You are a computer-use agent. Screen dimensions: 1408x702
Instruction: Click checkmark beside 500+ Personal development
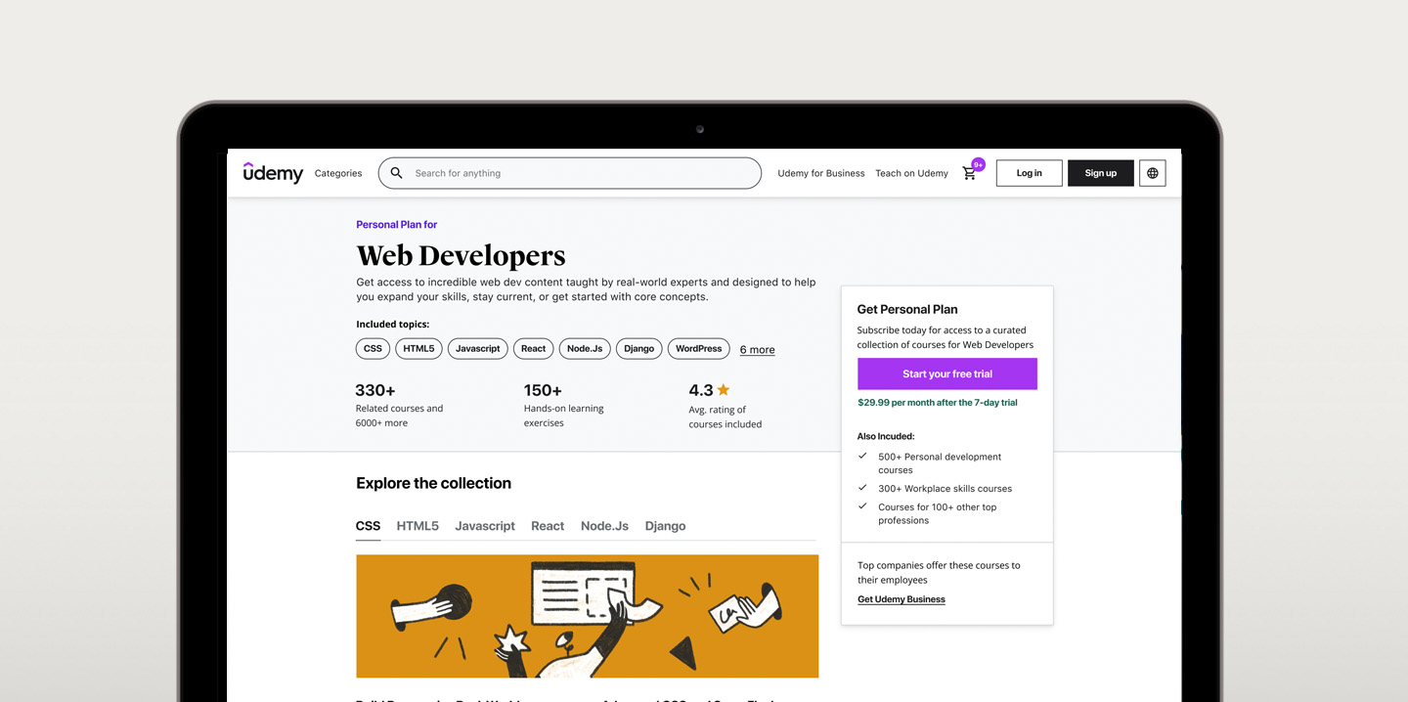pyautogui.click(x=862, y=456)
